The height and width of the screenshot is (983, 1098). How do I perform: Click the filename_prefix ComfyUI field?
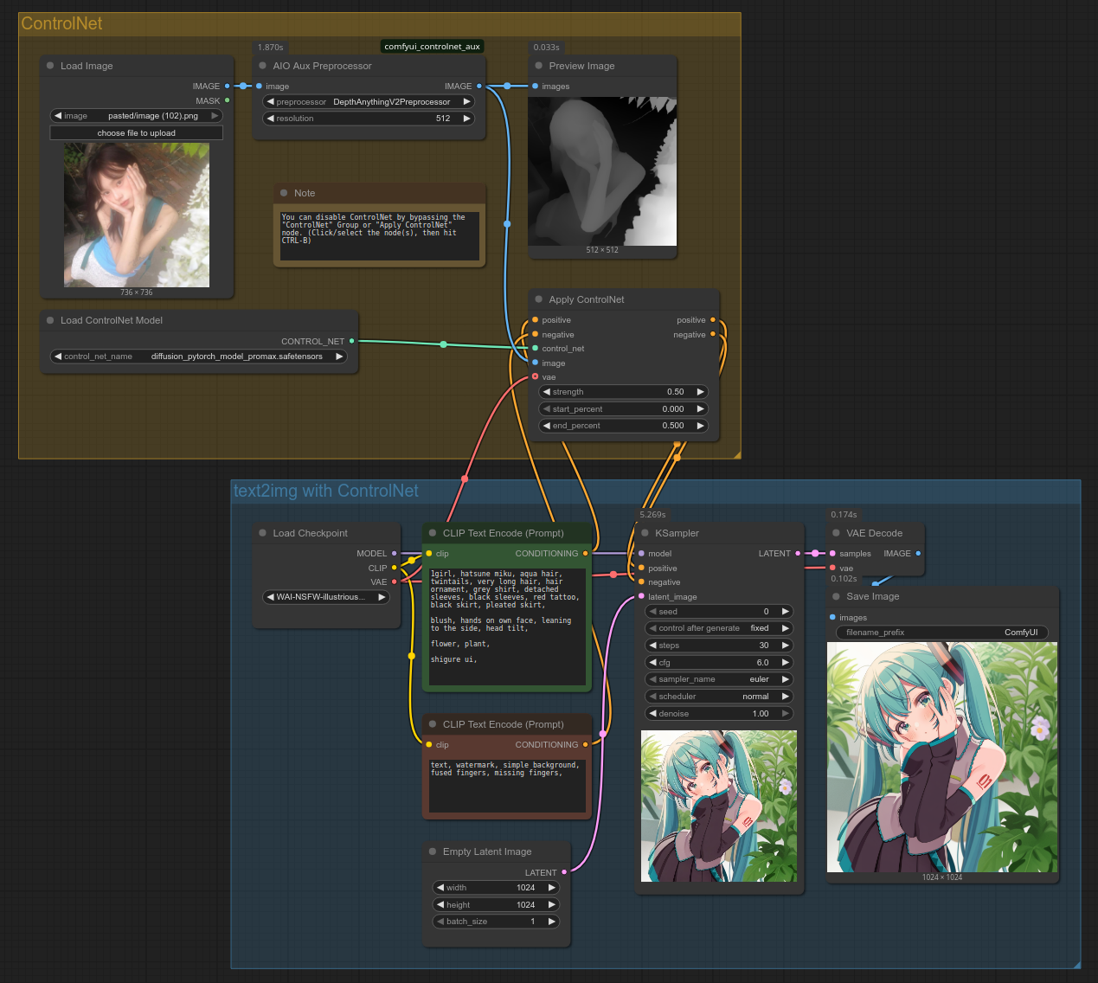pos(941,633)
